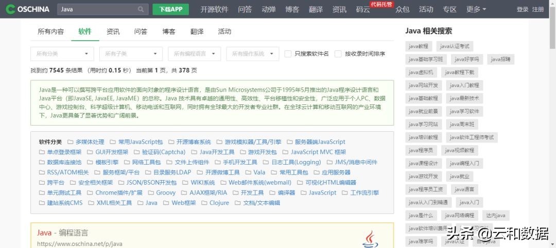Open the 问答 search tab

141,31
